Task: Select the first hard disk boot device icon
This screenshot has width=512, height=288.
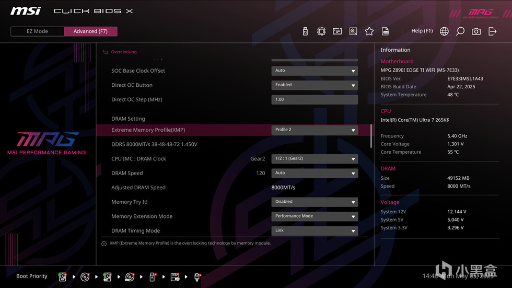Action: tap(62, 277)
